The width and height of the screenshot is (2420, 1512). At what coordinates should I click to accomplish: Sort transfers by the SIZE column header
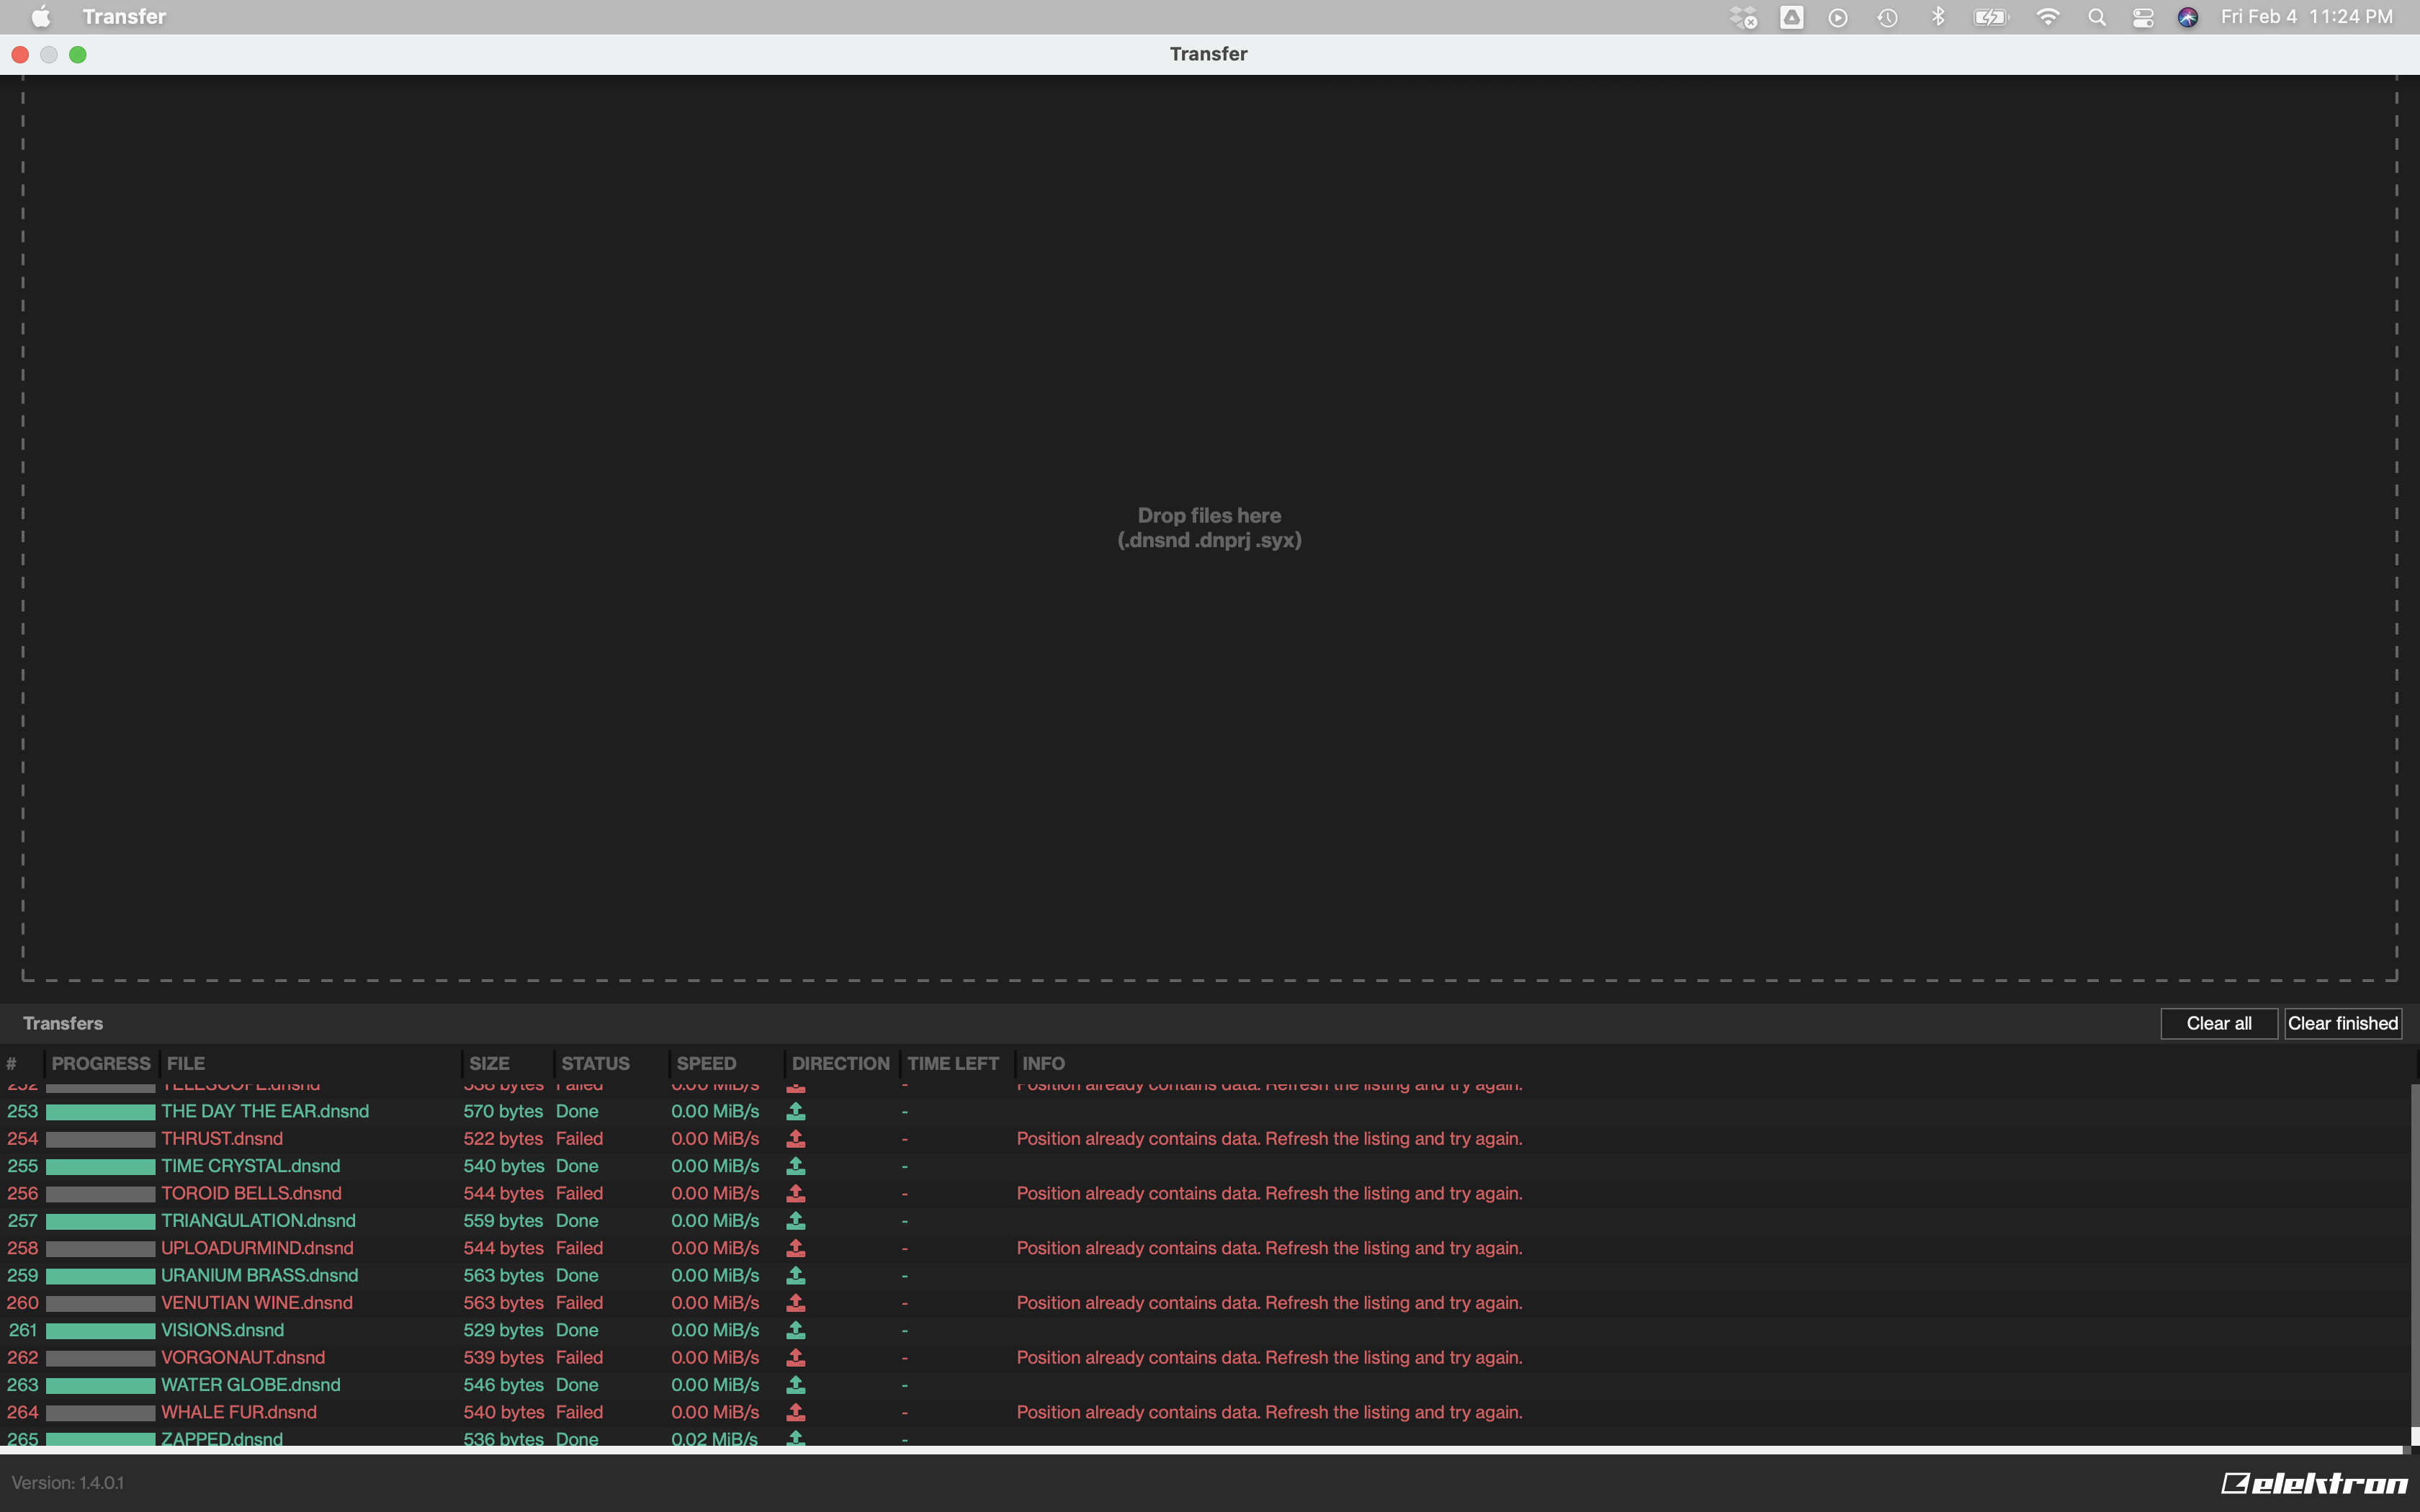coord(489,1063)
